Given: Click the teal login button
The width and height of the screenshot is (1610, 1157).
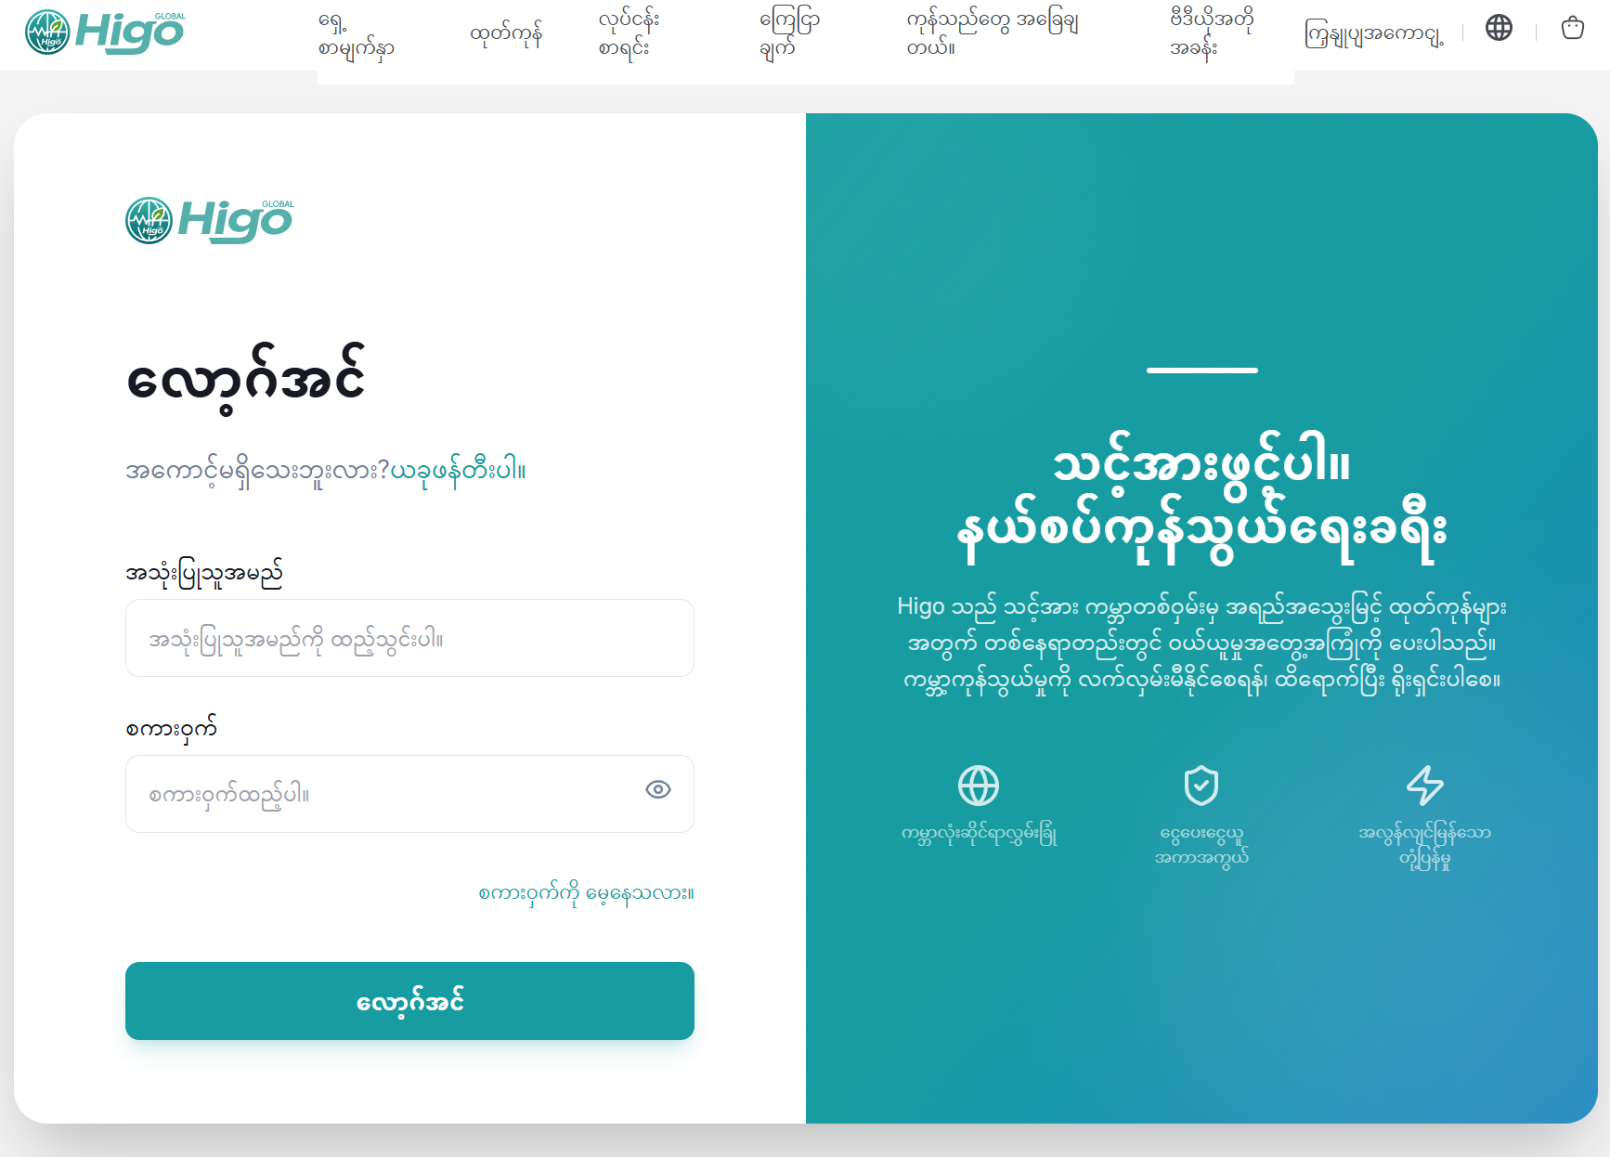Looking at the screenshot, I should 409,1001.
